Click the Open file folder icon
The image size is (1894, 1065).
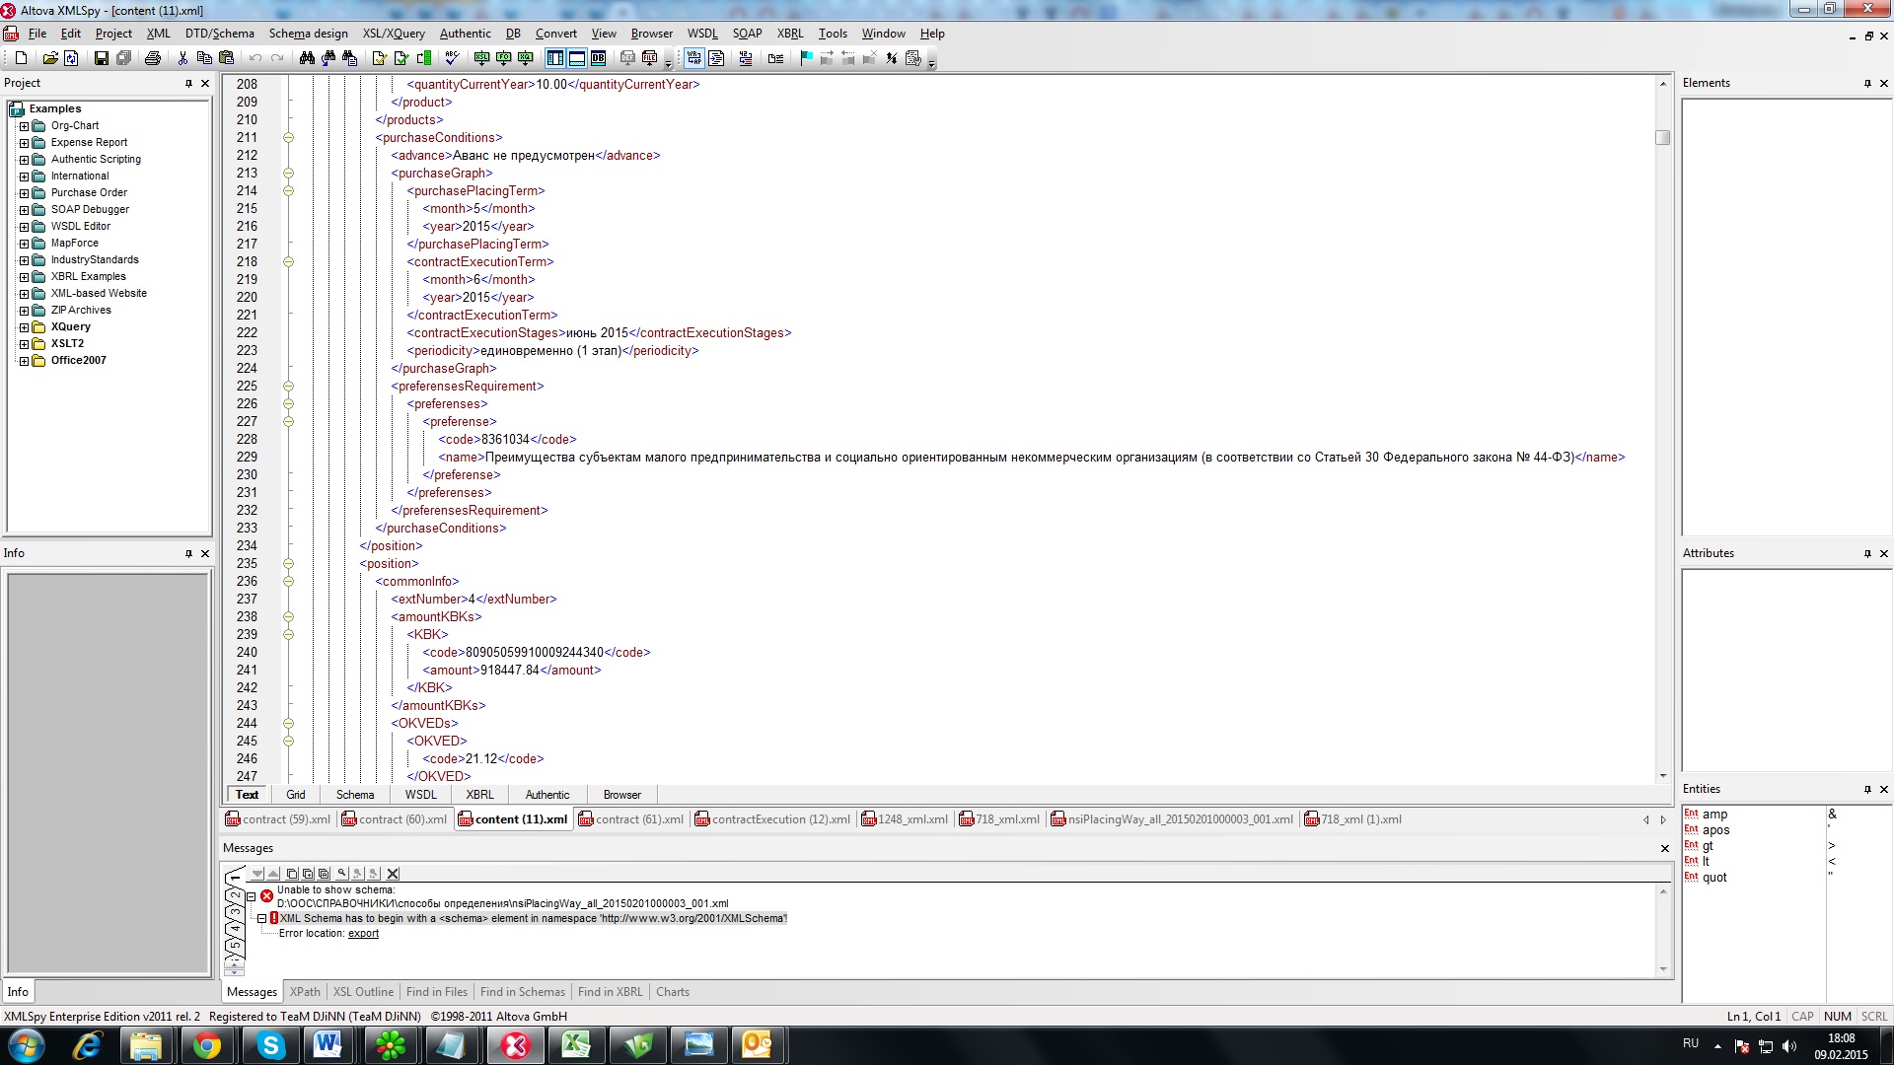click(x=49, y=58)
